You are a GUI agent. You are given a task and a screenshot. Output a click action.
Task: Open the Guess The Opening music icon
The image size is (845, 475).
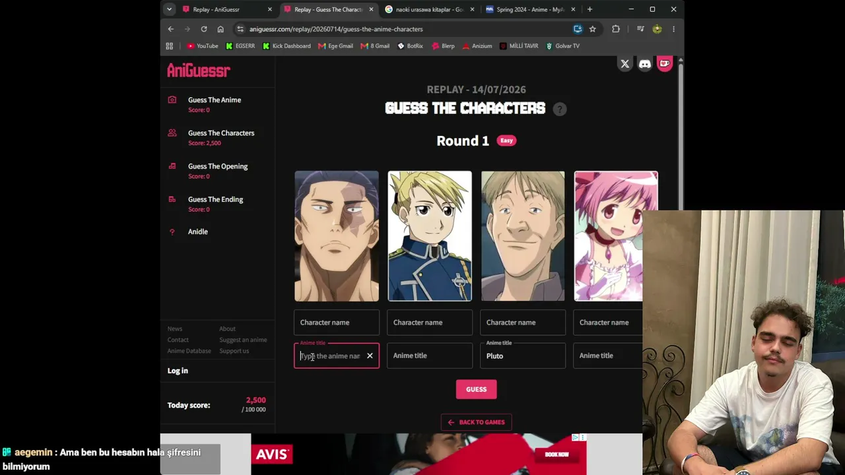tap(172, 166)
